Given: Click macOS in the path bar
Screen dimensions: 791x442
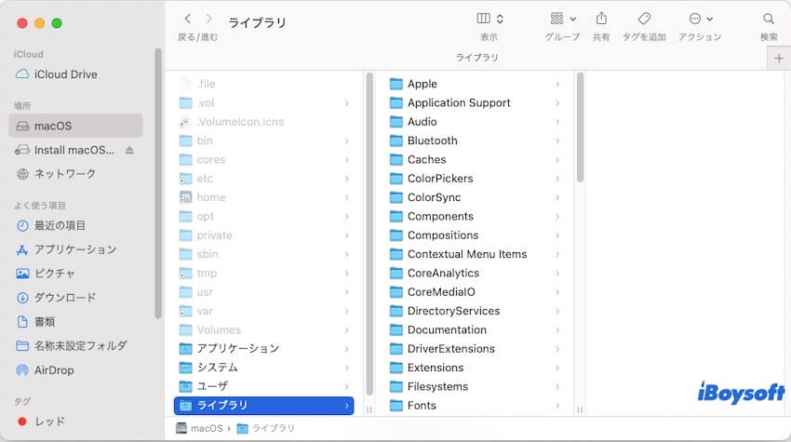Looking at the screenshot, I should (x=200, y=428).
